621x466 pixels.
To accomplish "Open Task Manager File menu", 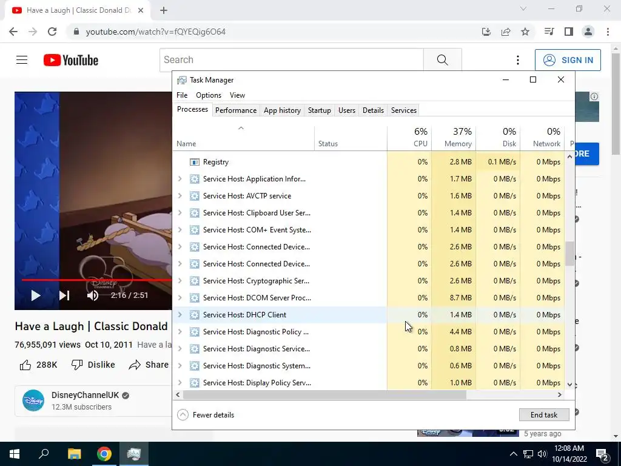I will (x=182, y=95).
